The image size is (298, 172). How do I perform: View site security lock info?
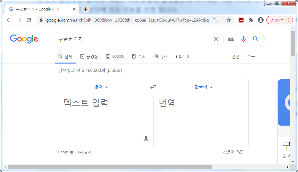click(x=41, y=20)
